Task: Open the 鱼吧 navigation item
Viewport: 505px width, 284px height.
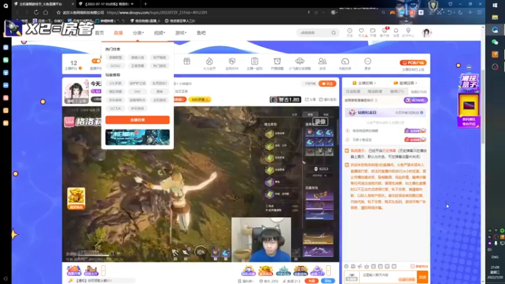Action: pos(201,33)
